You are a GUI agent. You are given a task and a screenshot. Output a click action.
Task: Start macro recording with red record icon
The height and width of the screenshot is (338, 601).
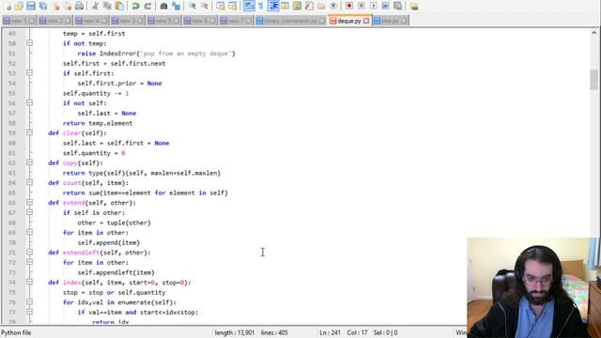point(348,6)
